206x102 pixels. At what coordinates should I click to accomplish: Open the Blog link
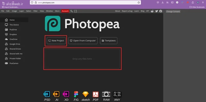pyautogui.click(x=143, y=11)
